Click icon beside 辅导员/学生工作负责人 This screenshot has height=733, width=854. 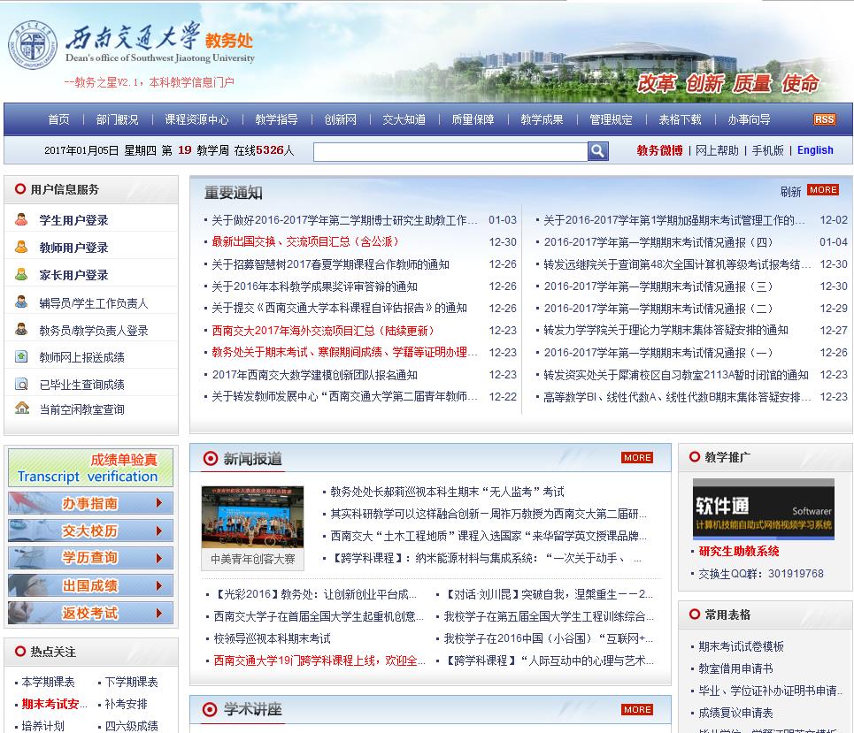coord(21,302)
